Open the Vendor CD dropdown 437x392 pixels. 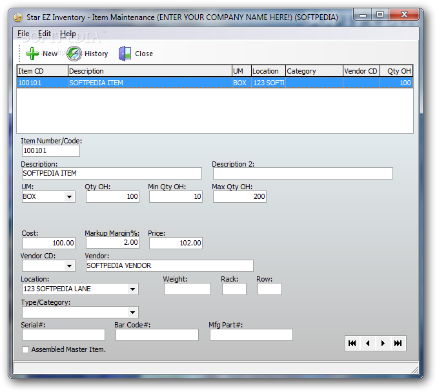tap(70, 265)
